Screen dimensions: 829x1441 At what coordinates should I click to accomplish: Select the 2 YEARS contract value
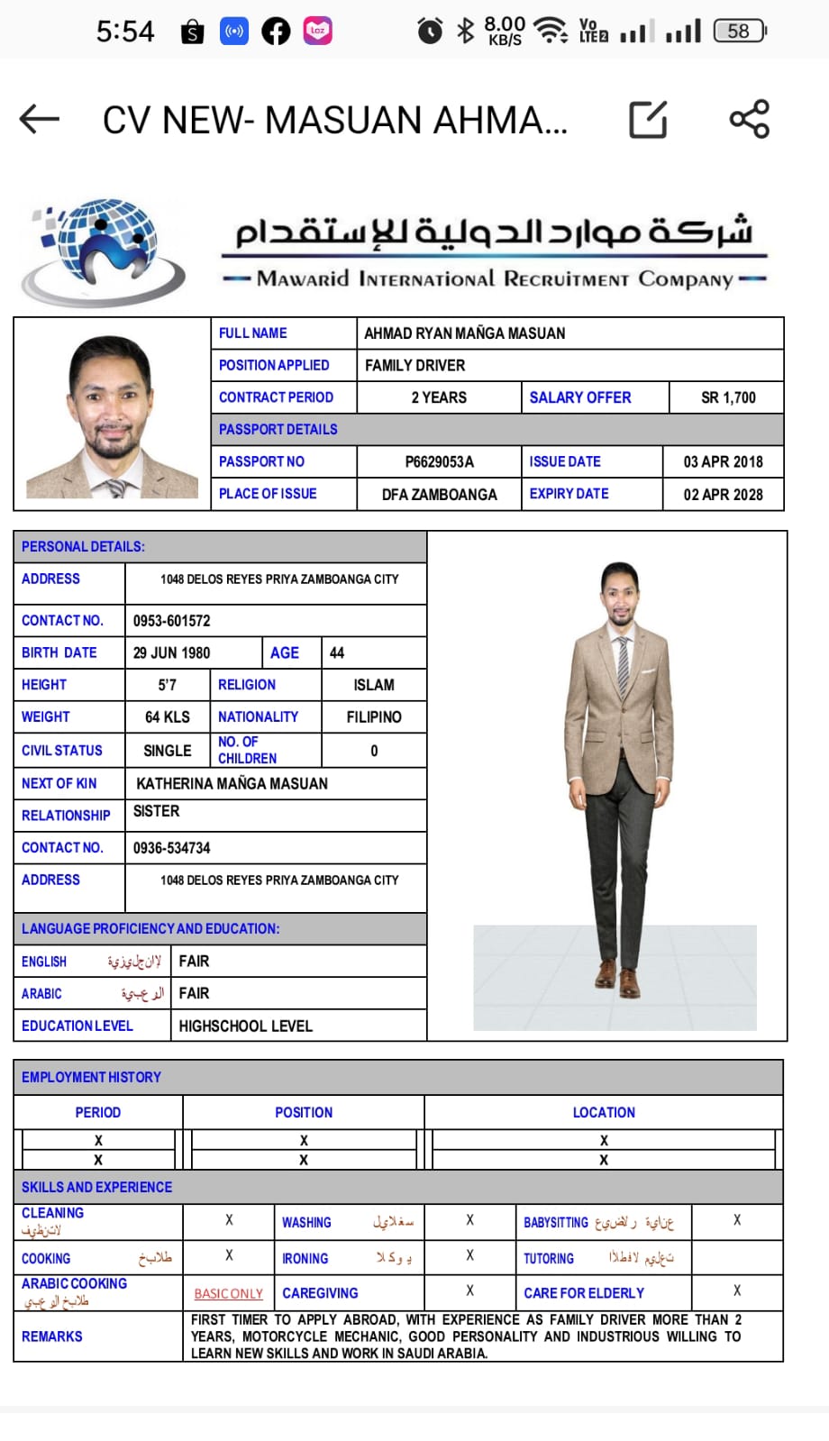[439, 397]
